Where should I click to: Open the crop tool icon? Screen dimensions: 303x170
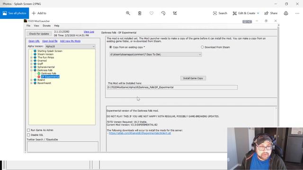point(175,13)
